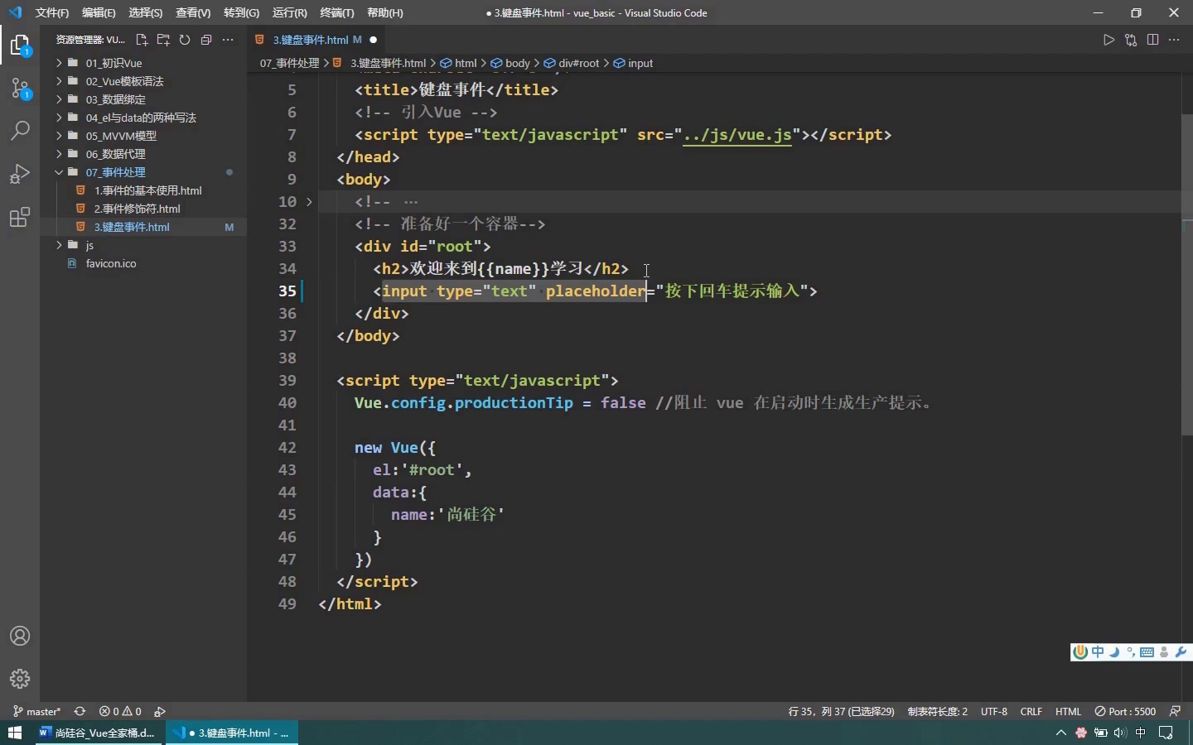Refresh the explorer tree
Viewport: 1193px width, 745px height.
(185, 40)
